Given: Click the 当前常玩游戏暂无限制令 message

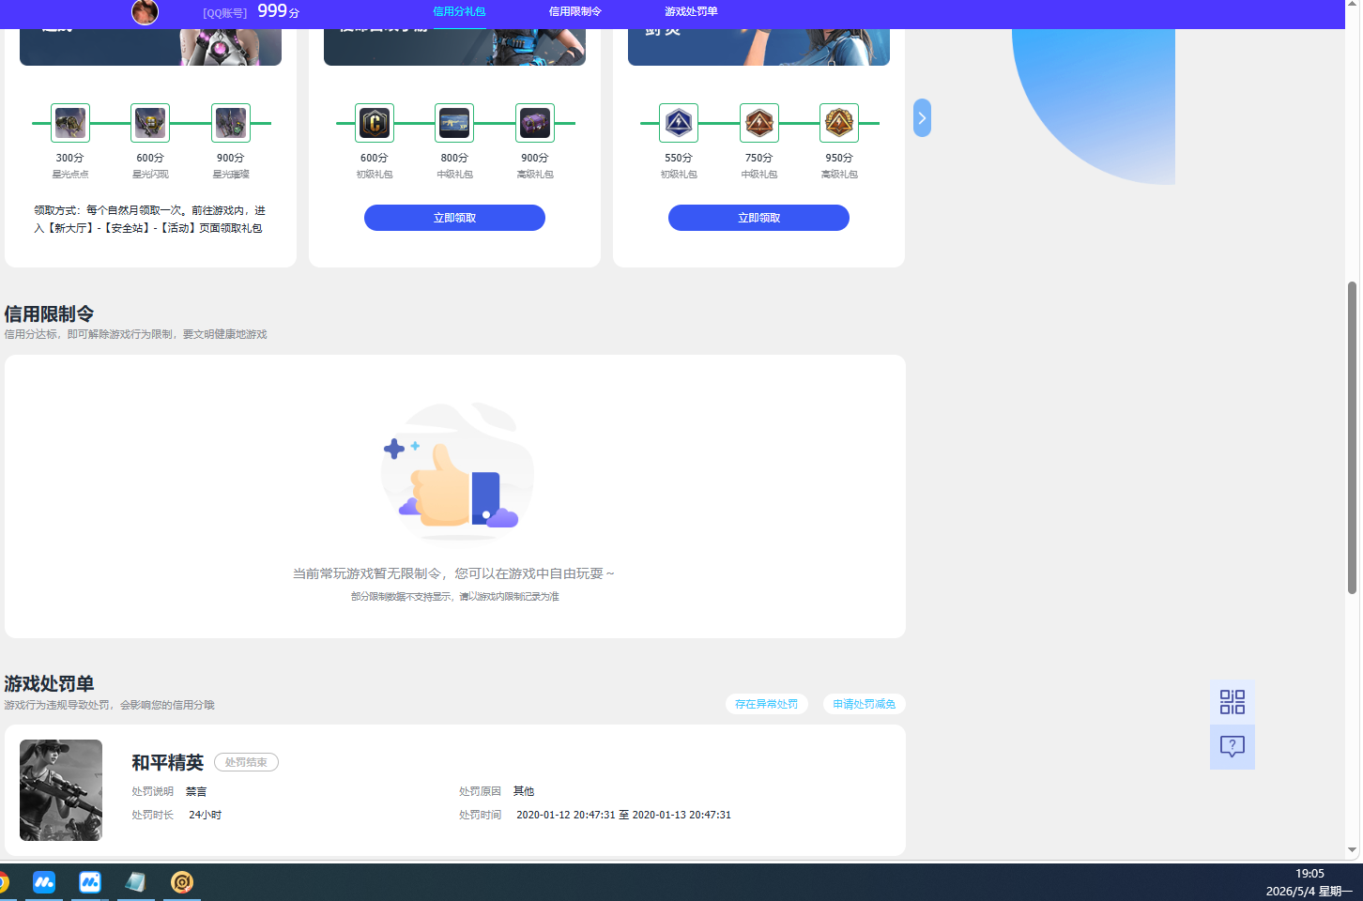Looking at the screenshot, I should tap(454, 573).
